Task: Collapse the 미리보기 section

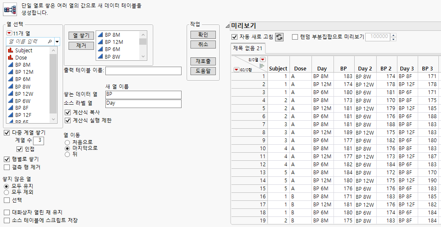Action: pos(227,26)
